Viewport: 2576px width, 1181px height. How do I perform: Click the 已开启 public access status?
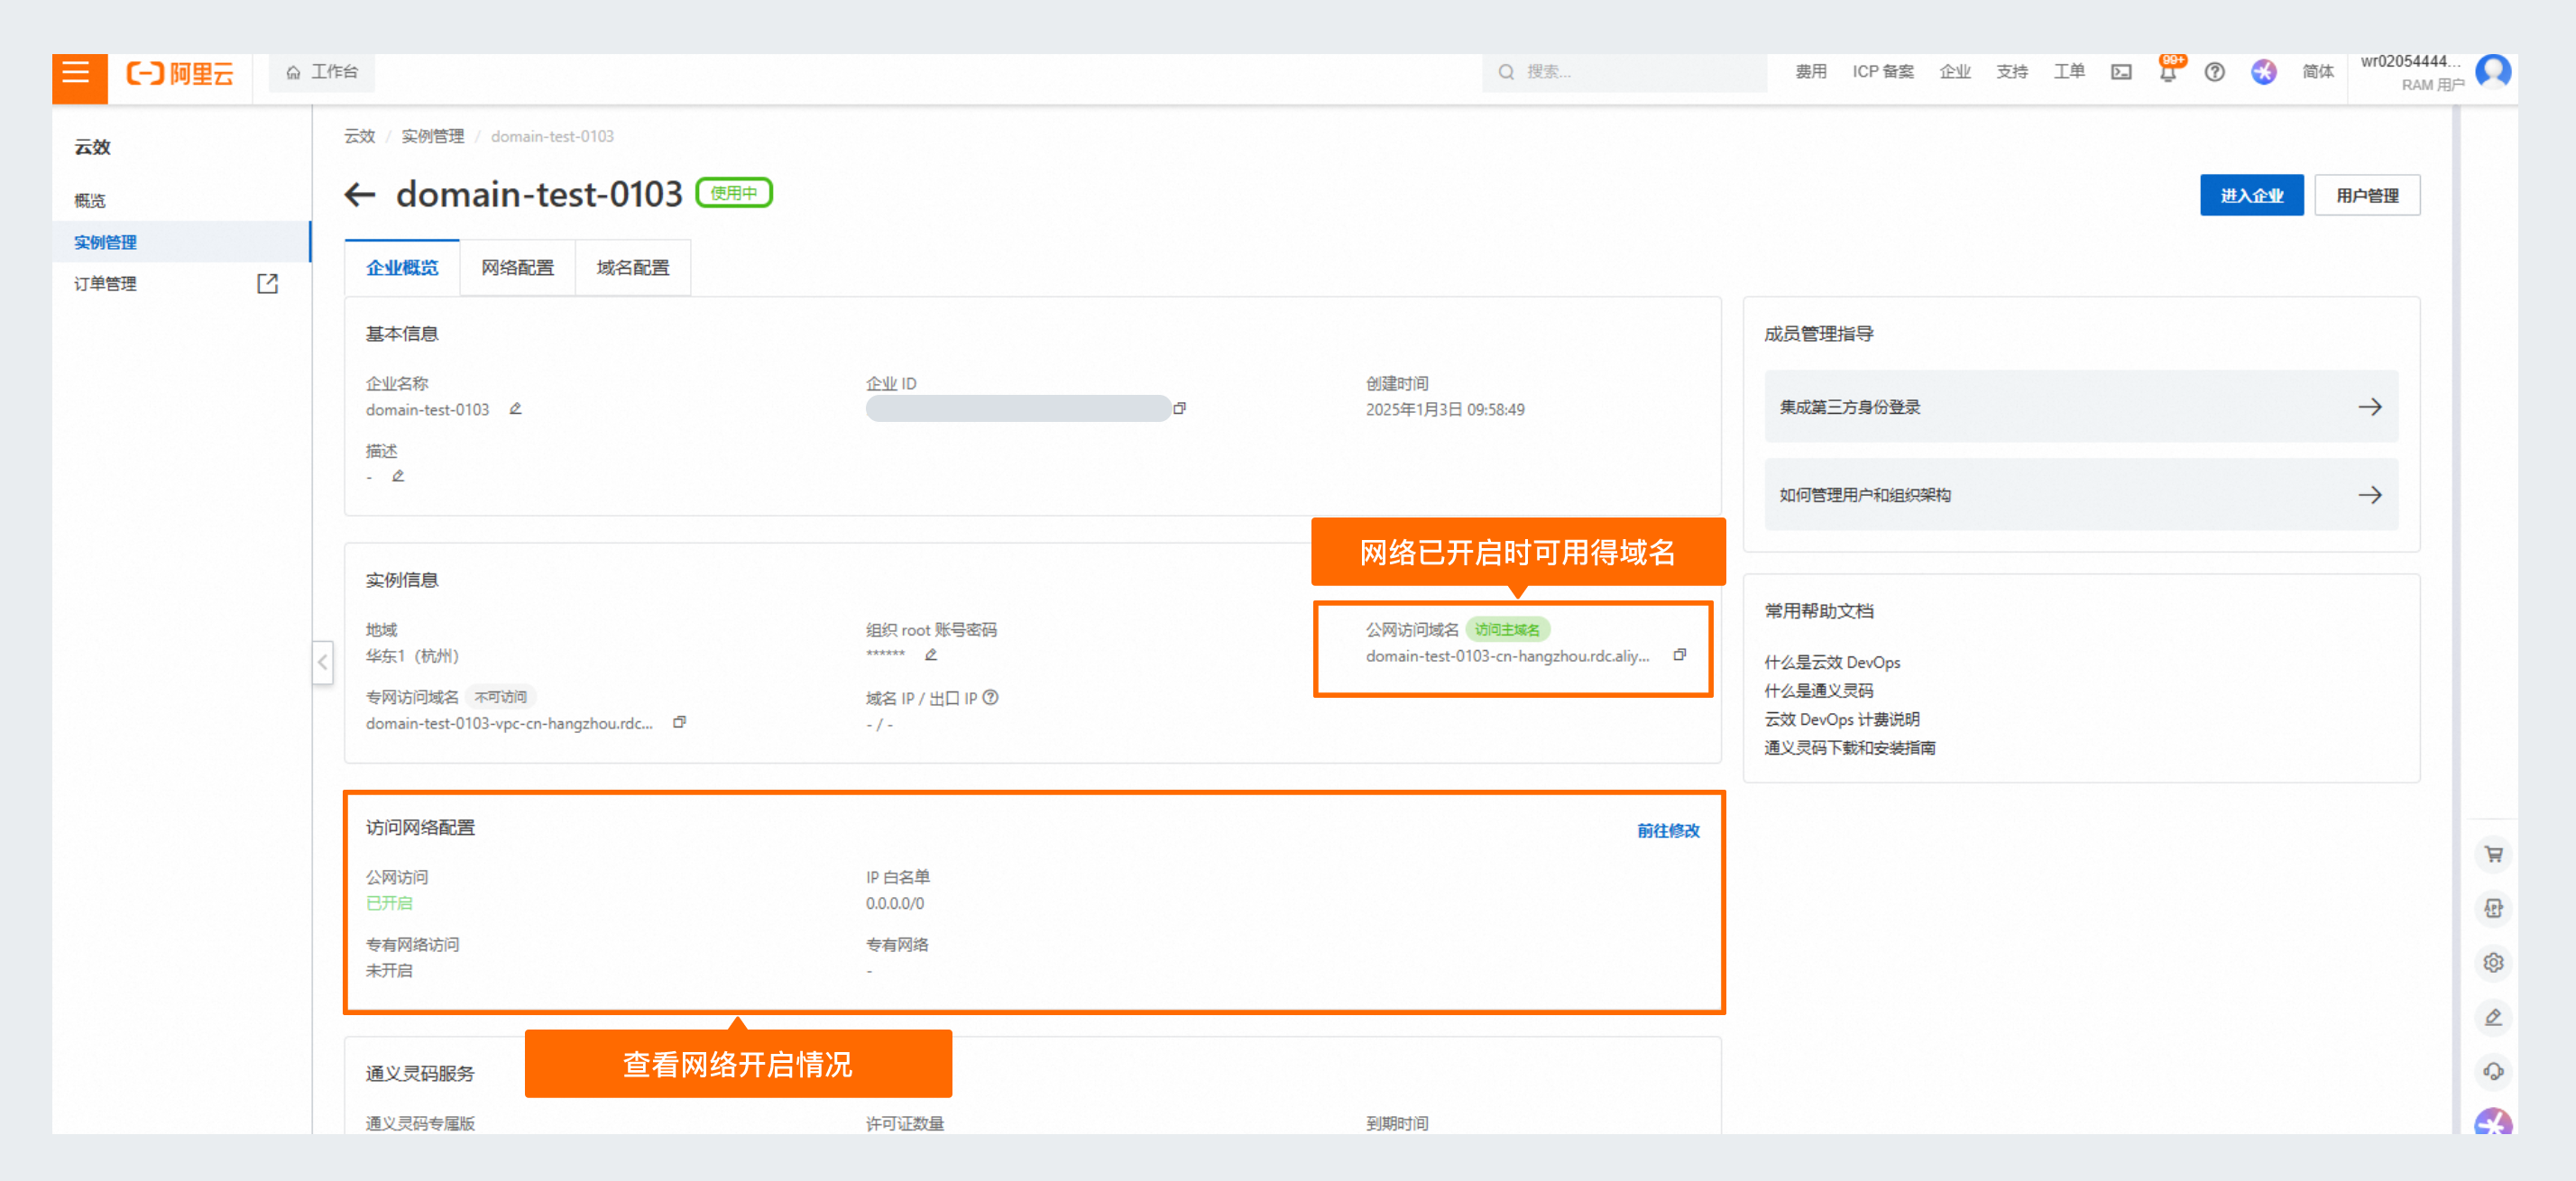point(389,903)
